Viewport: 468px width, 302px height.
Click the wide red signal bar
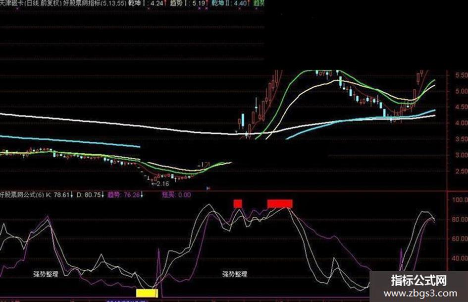[x=280, y=204]
